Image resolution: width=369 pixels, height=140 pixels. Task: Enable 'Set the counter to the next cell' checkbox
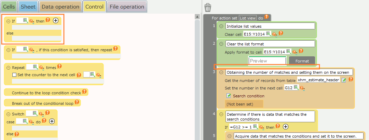pyautogui.click(x=14, y=75)
